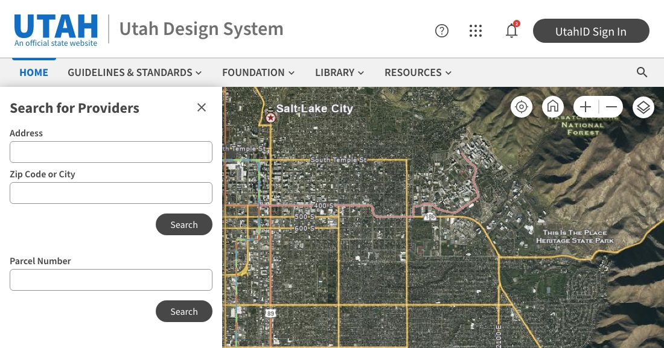Click the help question mark icon
The height and width of the screenshot is (348, 664).
(x=441, y=30)
